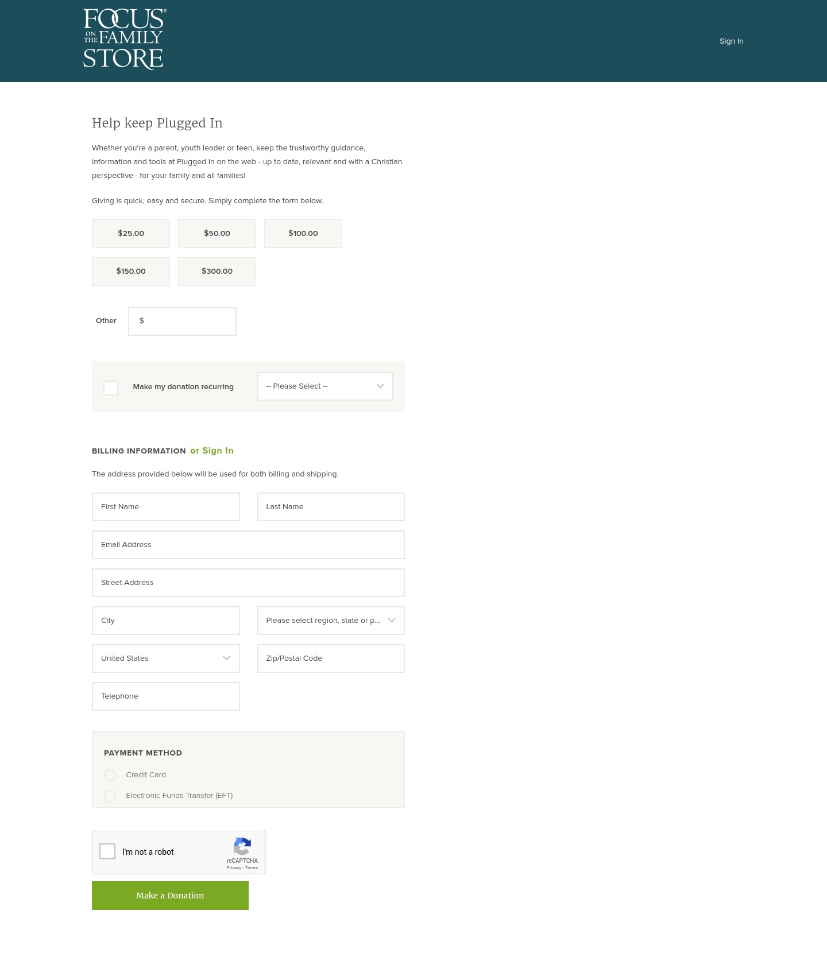Pick the $150.00 donation amount
827x961 pixels.
coord(131,272)
